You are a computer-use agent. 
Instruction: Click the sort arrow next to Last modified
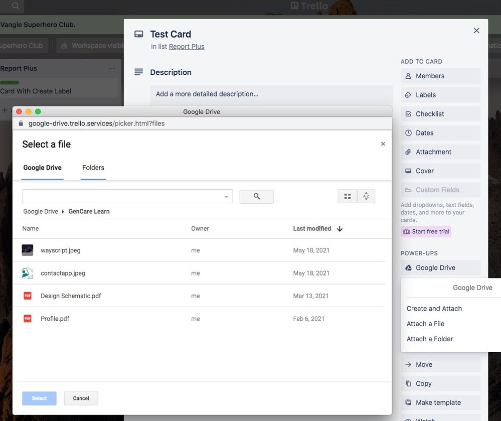[x=340, y=228]
